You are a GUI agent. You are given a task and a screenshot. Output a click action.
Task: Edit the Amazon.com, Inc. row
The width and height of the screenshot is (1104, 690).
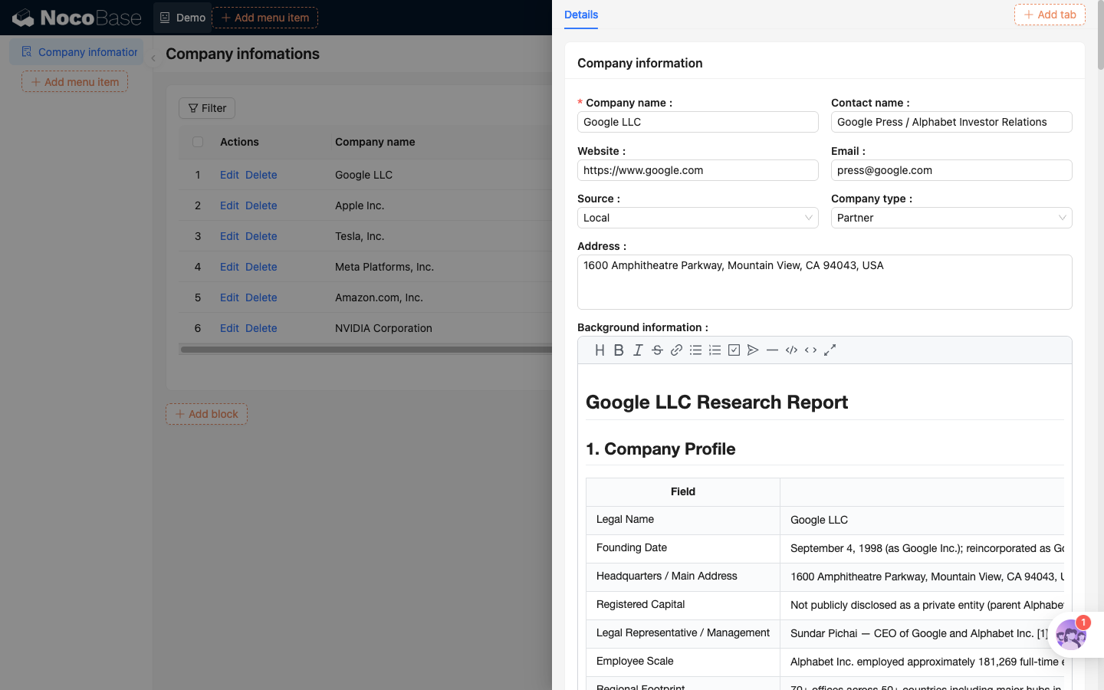pos(229,297)
